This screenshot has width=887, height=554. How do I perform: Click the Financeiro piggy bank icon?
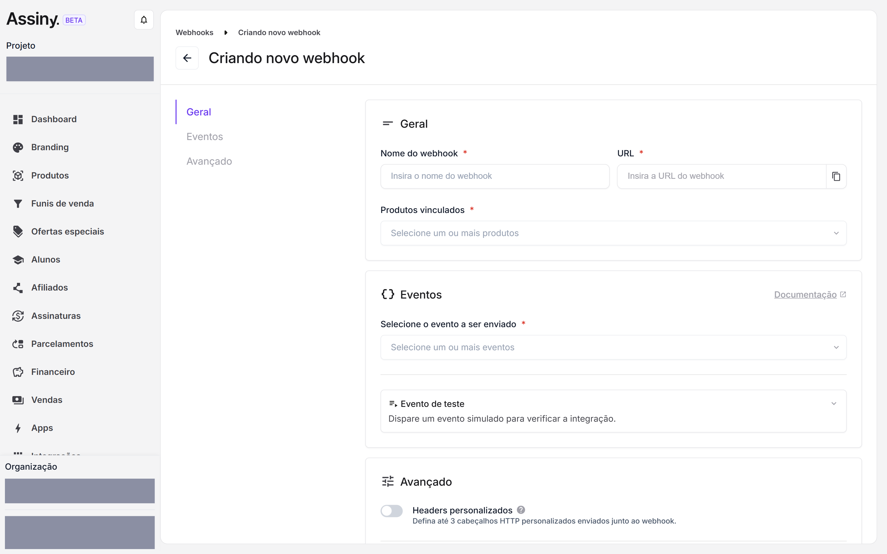pyautogui.click(x=18, y=372)
